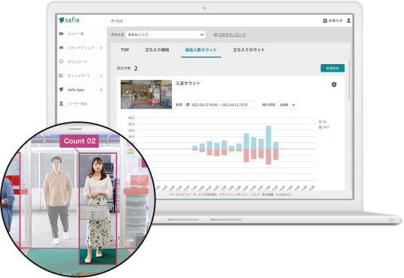Click the CSV download link
The height and width of the screenshot is (278, 404).
(232, 35)
